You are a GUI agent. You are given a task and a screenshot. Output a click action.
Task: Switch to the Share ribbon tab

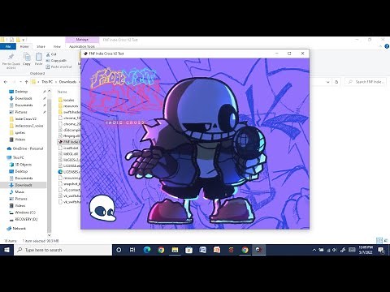[41, 46]
